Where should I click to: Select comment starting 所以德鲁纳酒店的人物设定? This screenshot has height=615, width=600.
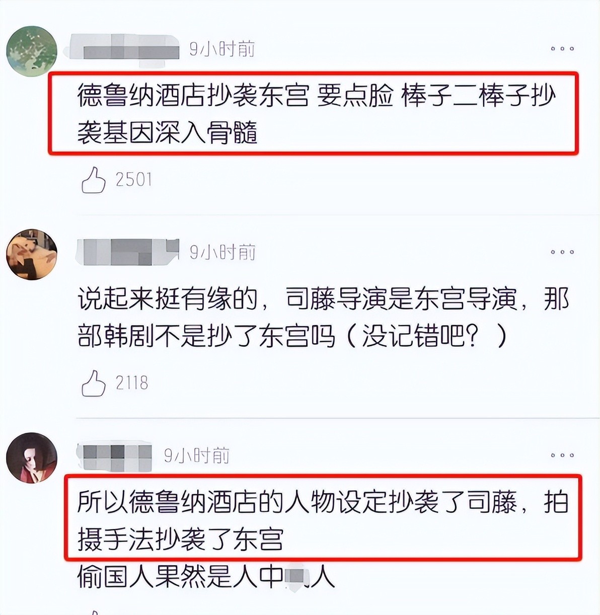click(x=323, y=521)
